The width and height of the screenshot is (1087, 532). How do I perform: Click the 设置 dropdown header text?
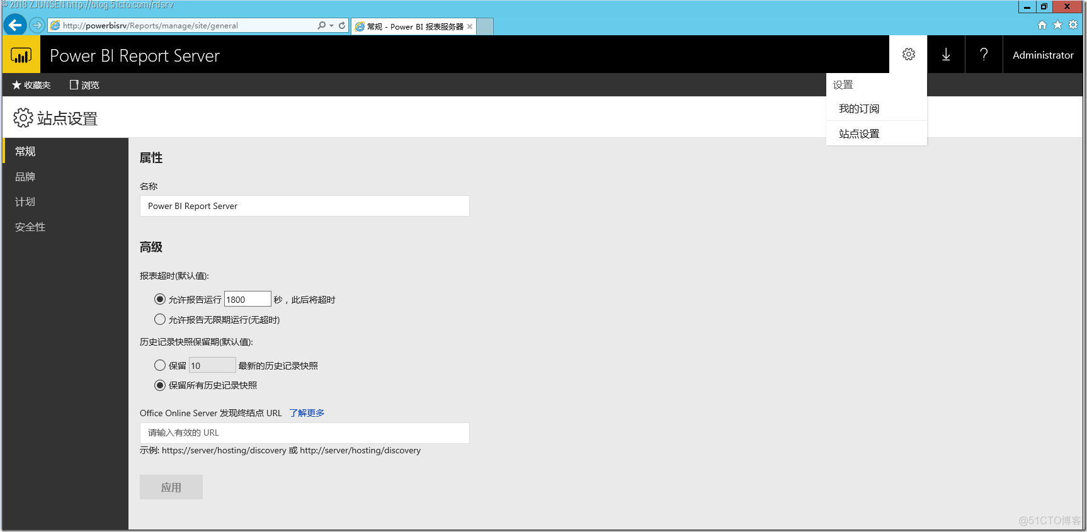(843, 84)
